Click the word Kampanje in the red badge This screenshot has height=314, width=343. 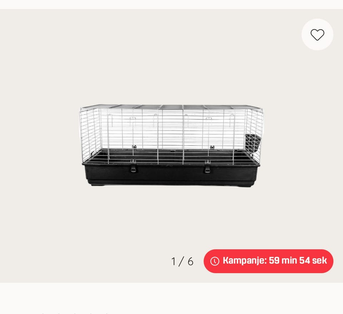[x=244, y=261]
